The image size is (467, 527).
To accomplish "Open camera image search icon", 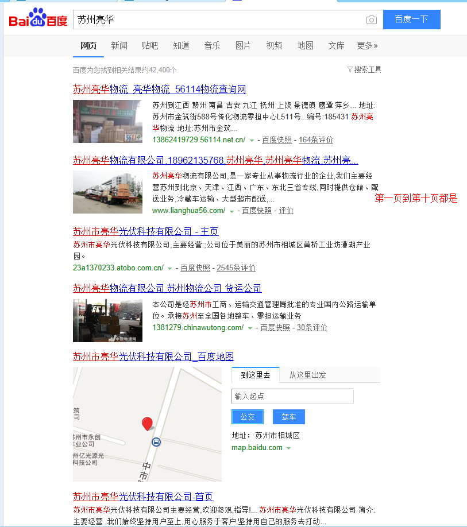I will coord(371,20).
